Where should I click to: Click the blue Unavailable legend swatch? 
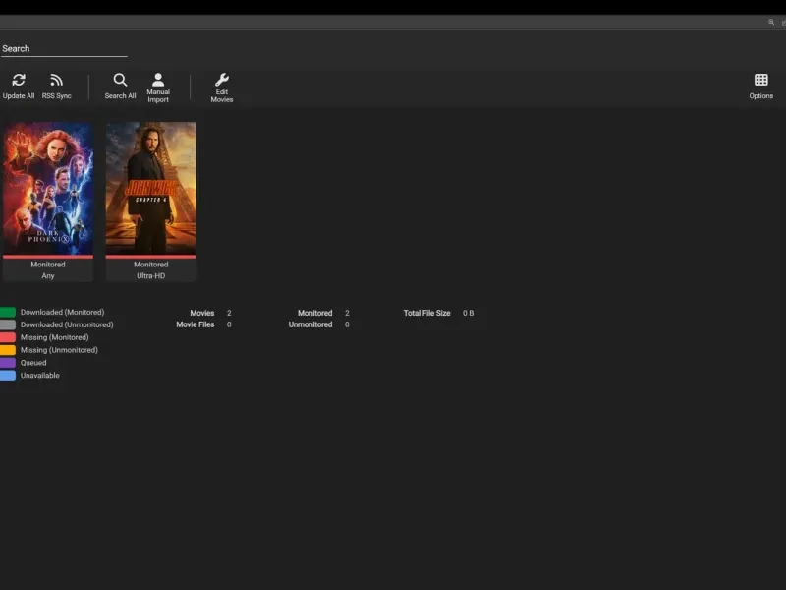pos(8,375)
